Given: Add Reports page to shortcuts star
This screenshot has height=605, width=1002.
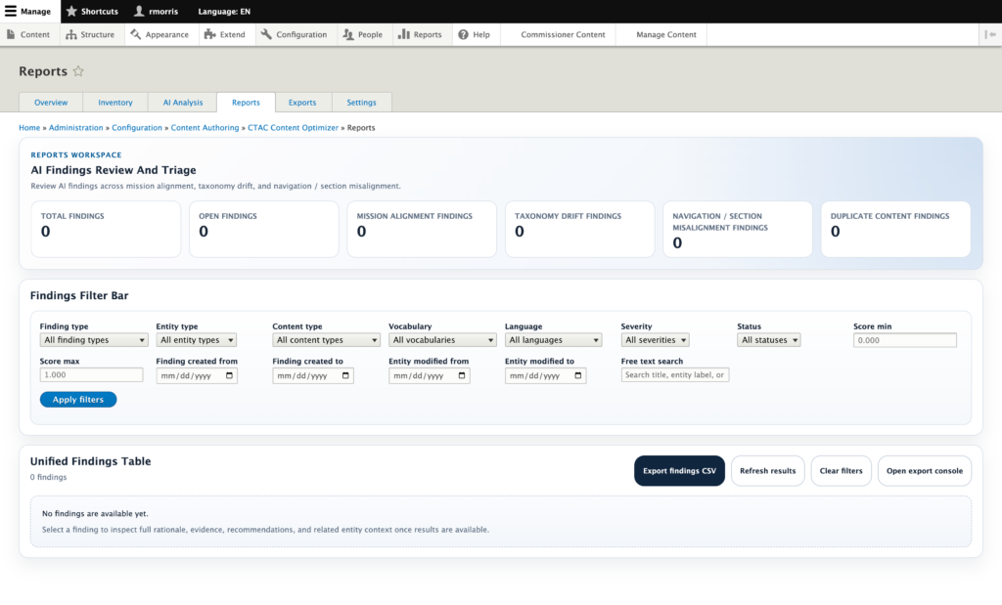Looking at the screenshot, I should [78, 70].
